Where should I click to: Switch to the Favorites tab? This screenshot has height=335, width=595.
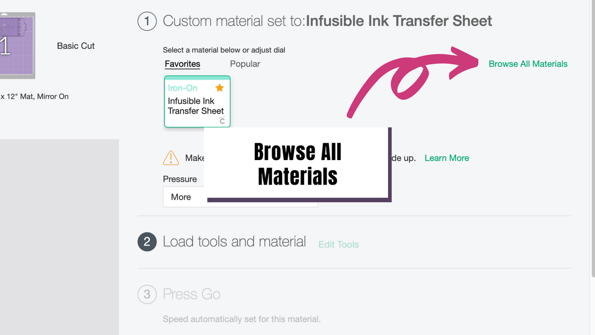(183, 64)
